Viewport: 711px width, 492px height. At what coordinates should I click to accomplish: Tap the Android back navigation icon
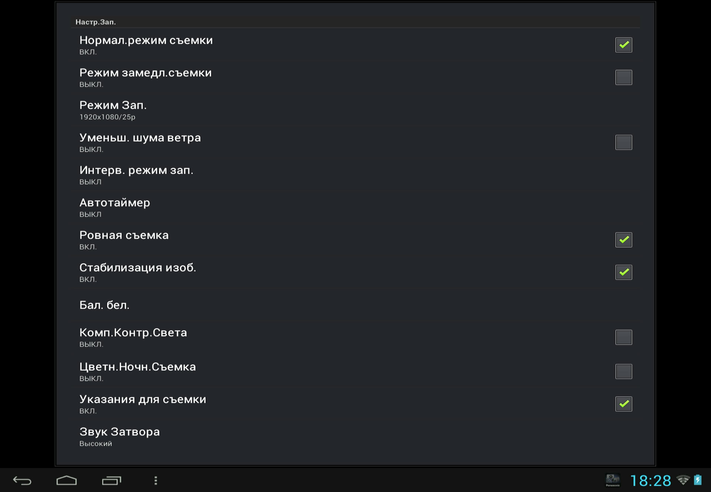[x=22, y=481]
